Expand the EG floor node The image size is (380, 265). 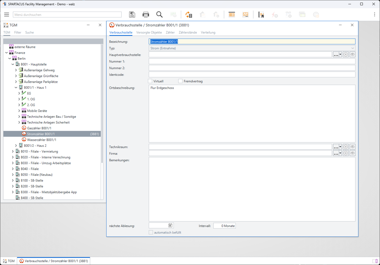click(19, 93)
